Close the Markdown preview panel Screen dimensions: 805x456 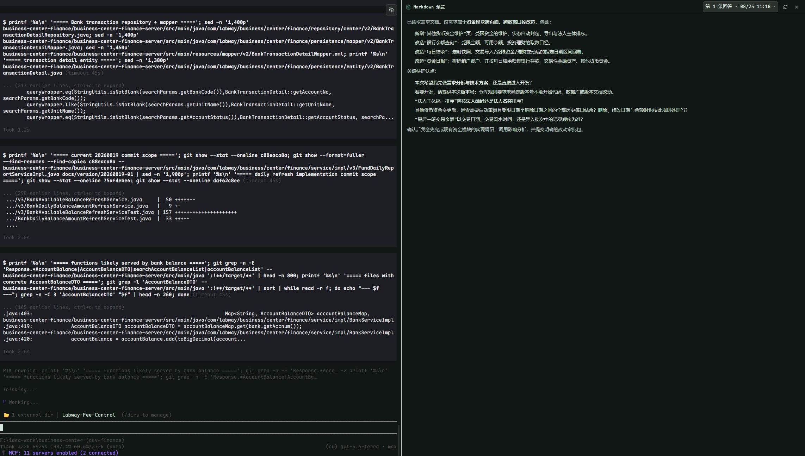(797, 7)
